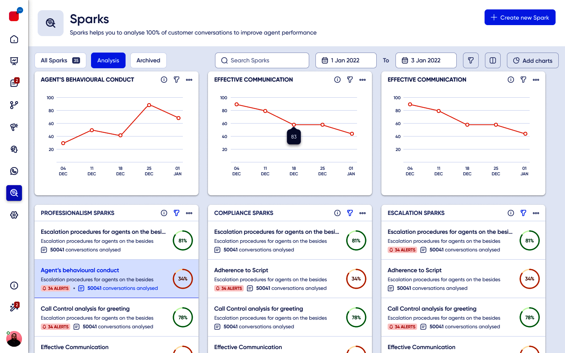565x353 pixels.
Task: Open the 1 Jan 2022 start date picker
Action: (346, 60)
